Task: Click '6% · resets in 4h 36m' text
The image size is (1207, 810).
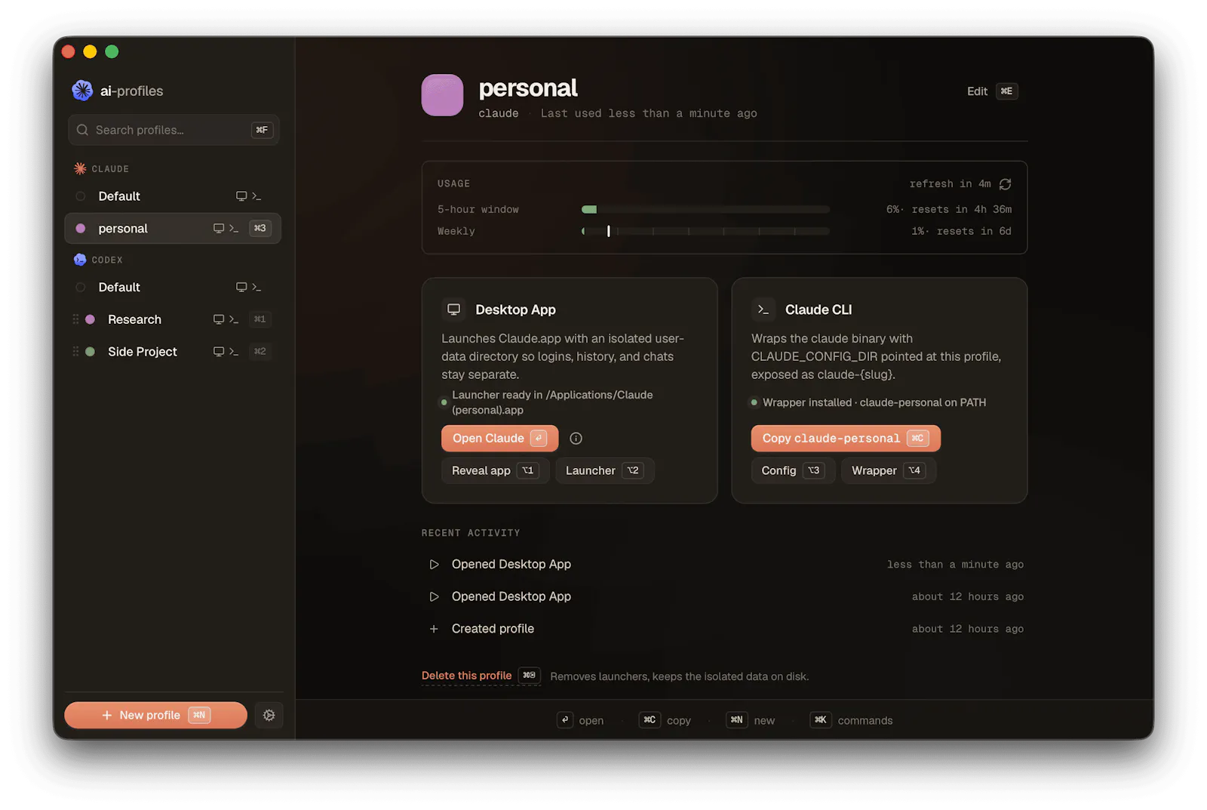Action: 949,209
